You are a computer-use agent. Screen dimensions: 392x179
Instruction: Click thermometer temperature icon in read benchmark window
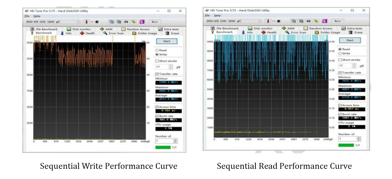point(268,21)
